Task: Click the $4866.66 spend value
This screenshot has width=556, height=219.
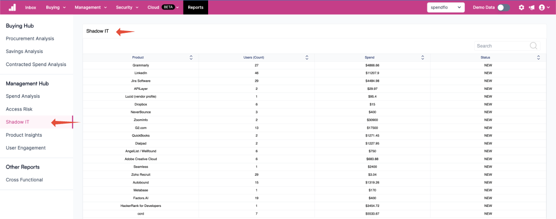Action: point(372,65)
